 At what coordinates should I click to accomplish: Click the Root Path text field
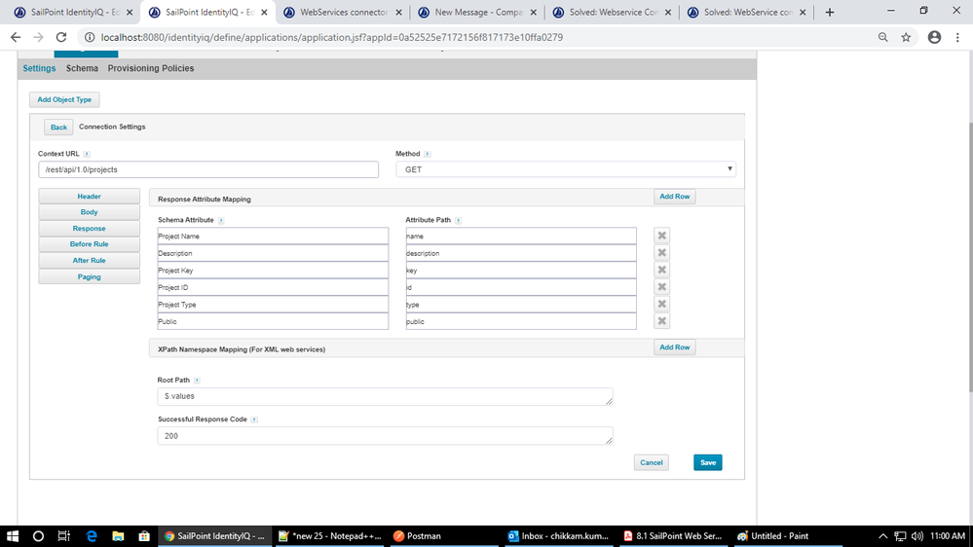(385, 396)
